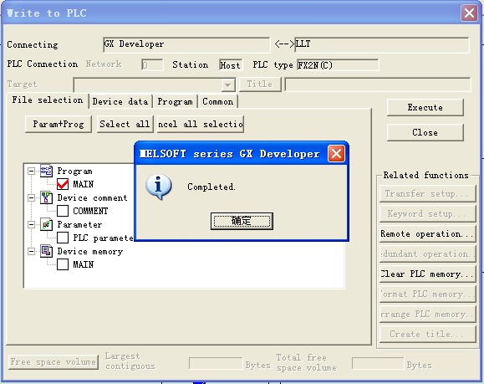Collapse the Device comment tree node
Viewport: 484px width, 384px height.
tap(31, 197)
